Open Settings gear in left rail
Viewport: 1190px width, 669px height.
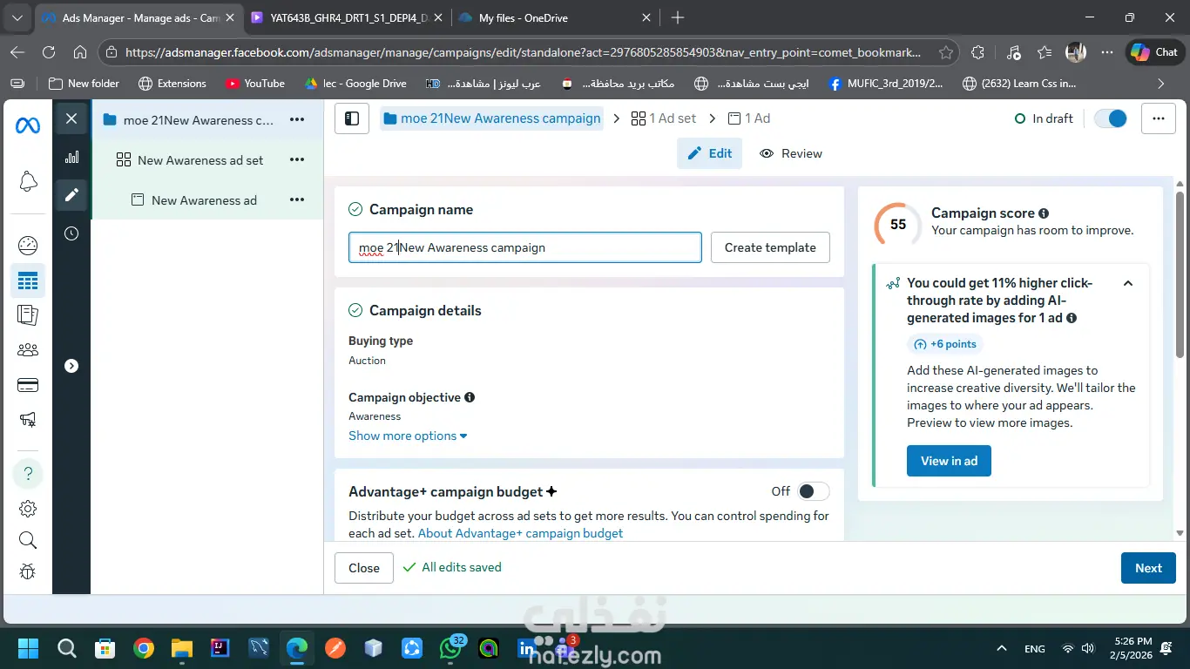pos(28,509)
